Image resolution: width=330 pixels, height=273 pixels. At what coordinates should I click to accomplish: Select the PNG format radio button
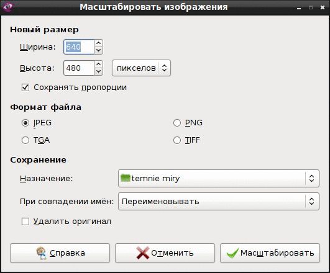click(177, 123)
